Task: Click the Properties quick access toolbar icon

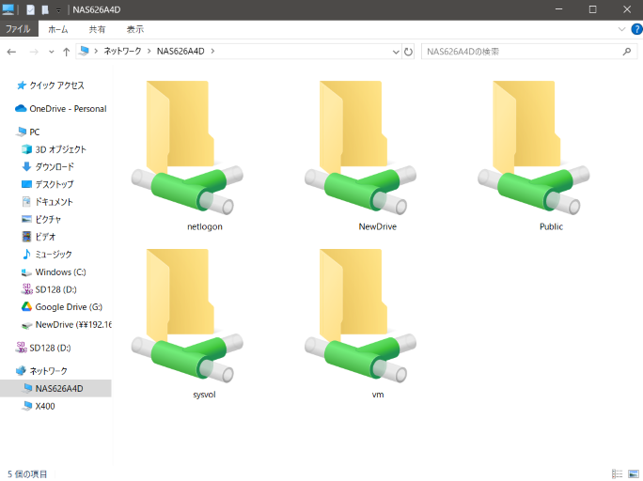Action: [30, 9]
